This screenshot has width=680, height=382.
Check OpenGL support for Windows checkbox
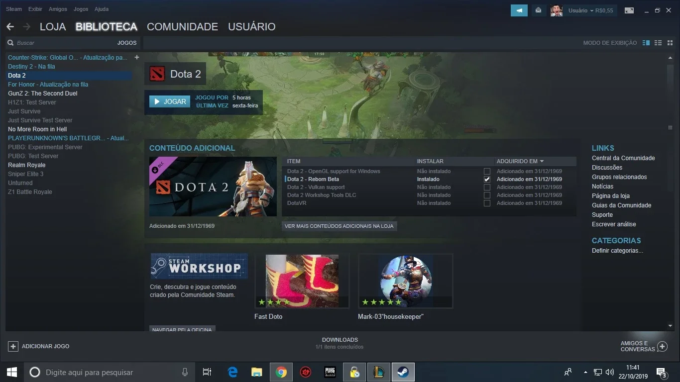[x=487, y=171]
